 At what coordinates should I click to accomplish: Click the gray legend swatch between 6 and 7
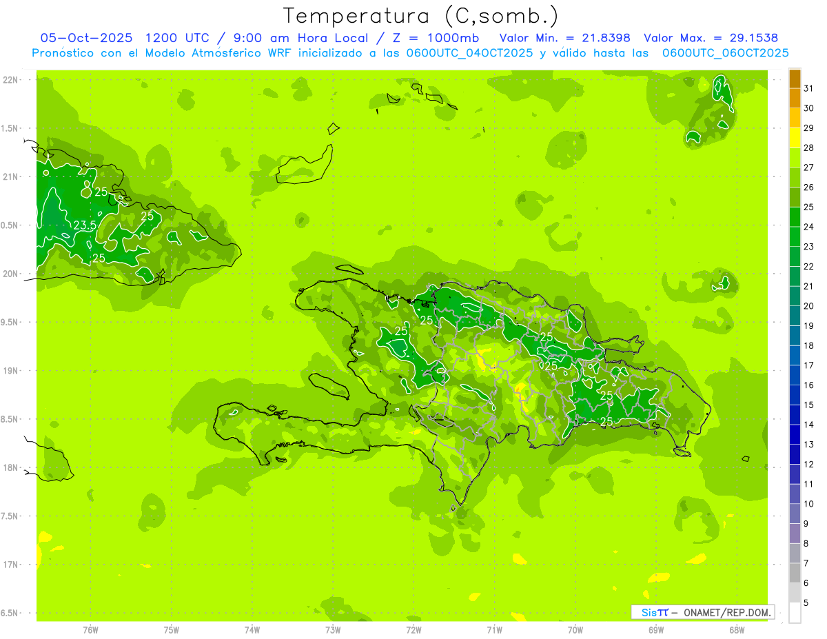click(795, 573)
